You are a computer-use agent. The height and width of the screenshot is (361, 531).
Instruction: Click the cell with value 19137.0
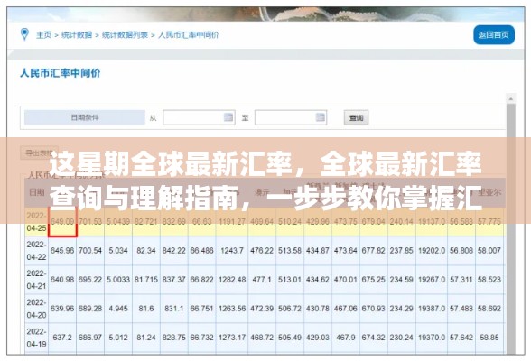(x=432, y=222)
